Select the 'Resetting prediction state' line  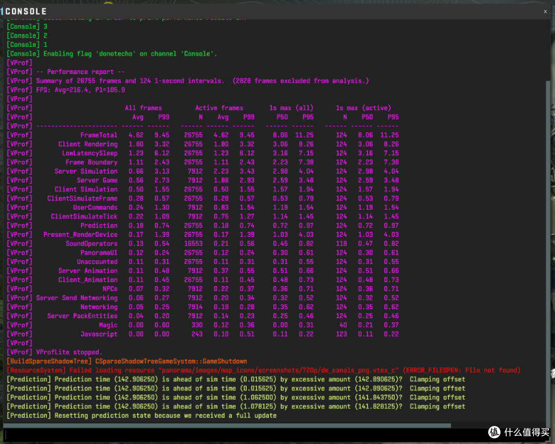click(142, 416)
